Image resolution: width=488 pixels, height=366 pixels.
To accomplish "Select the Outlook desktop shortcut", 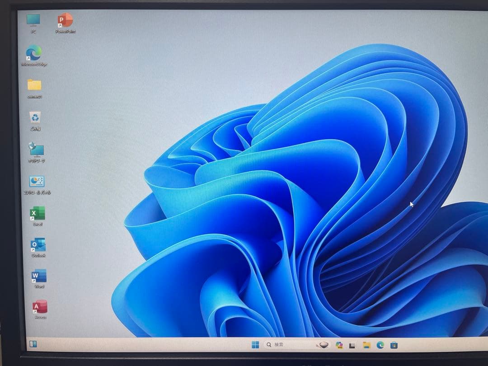I will pos(38,245).
